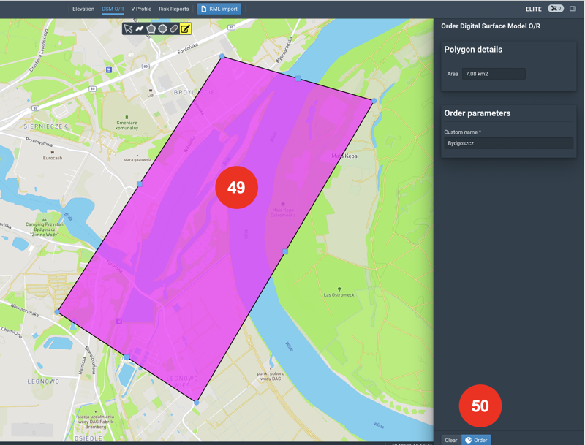Screen dimensions: 585x445
Task: Open the Risk Reports tab
Action: [174, 9]
